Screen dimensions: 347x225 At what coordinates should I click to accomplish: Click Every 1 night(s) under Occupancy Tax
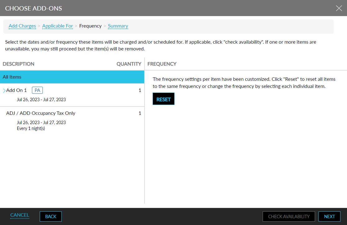31,128
